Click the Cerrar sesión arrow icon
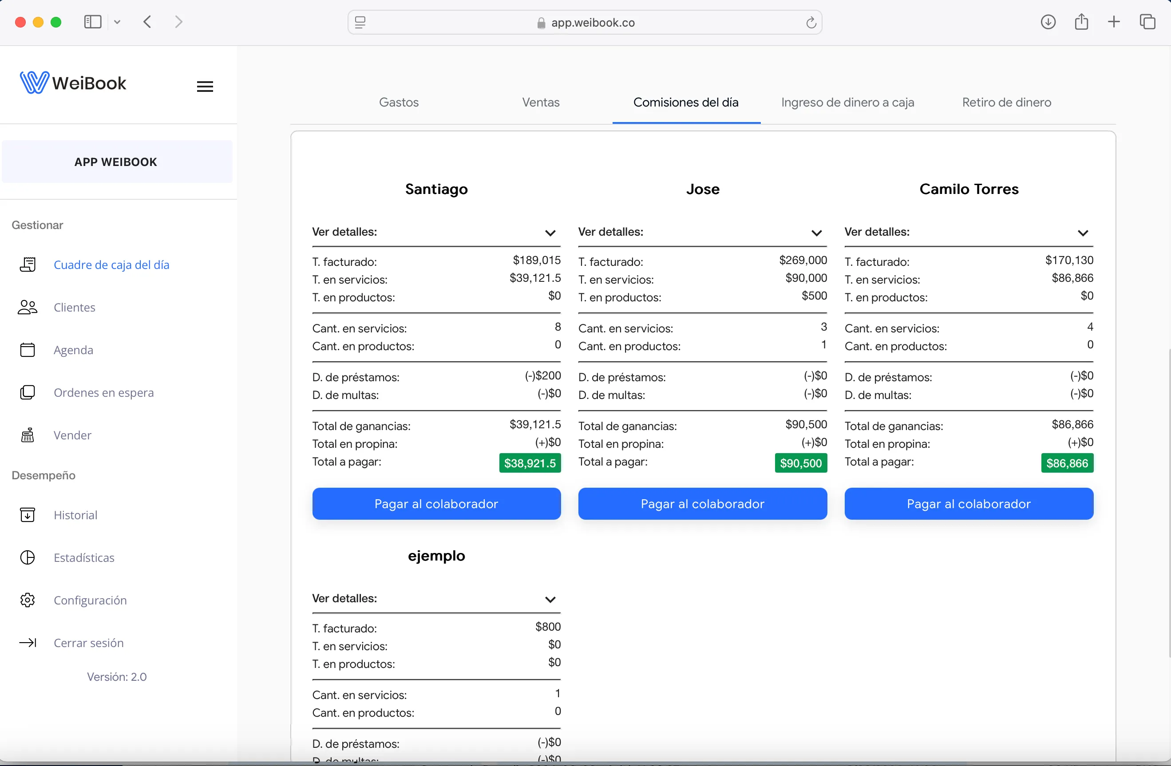The width and height of the screenshot is (1171, 766). coord(28,643)
